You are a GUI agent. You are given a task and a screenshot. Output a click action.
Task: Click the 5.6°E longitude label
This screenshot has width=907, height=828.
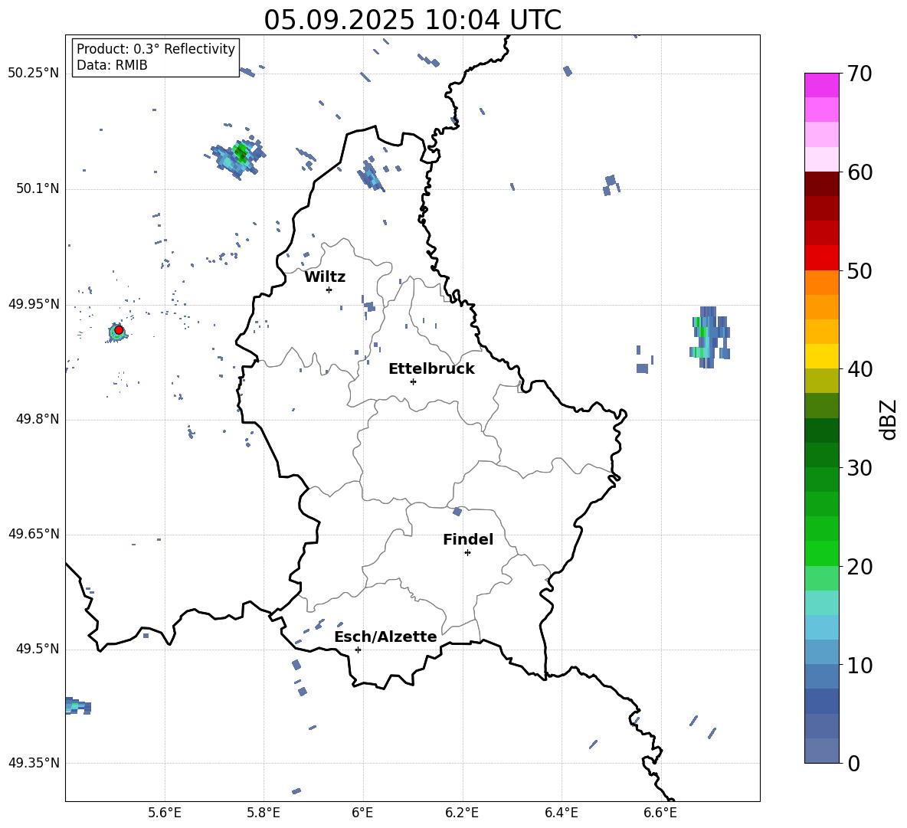[x=165, y=813]
